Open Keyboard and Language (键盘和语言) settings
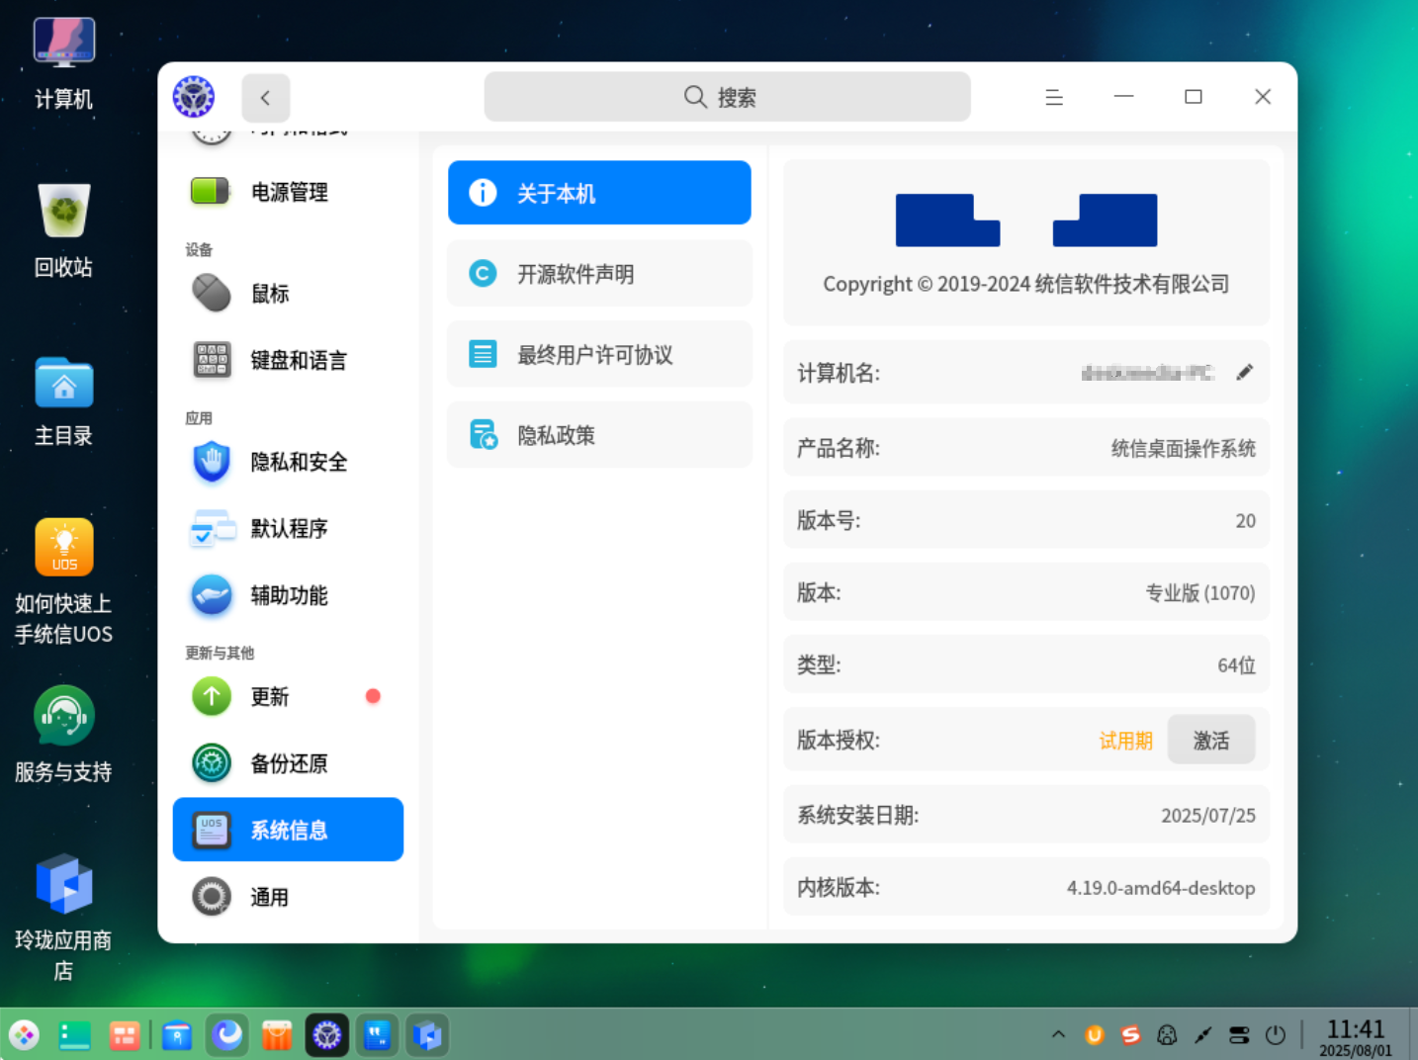This screenshot has width=1418, height=1060. (x=288, y=360)
